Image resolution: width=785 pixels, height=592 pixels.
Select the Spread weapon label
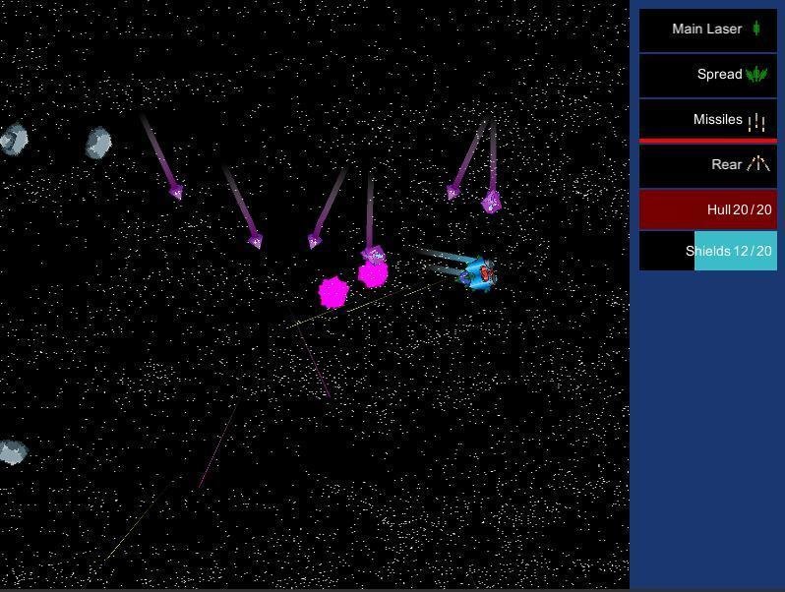point(719,74)
